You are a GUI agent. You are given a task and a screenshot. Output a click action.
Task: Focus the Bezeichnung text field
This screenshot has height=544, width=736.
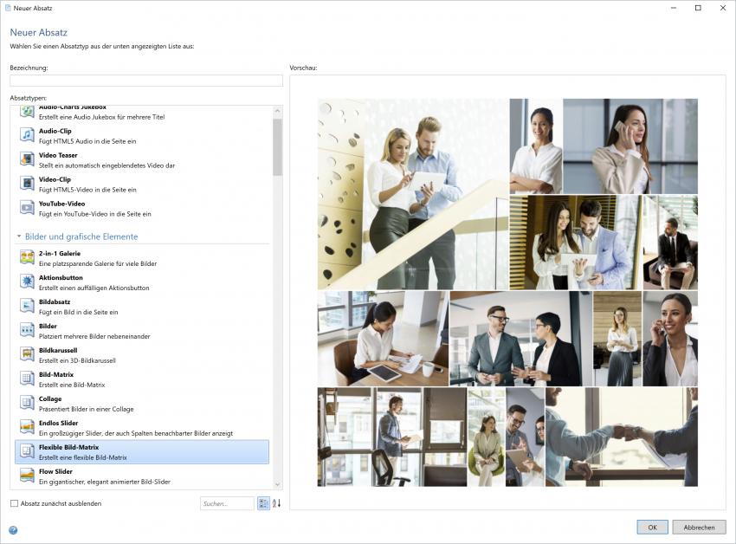146,81
